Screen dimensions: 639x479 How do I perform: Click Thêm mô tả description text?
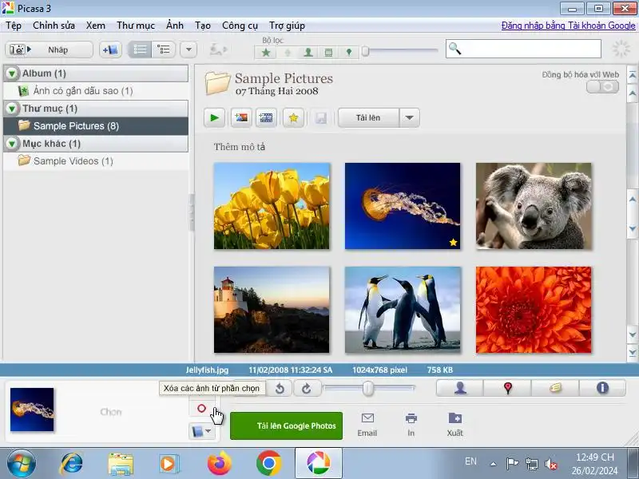pyautogui.click(x=240, y=147)
